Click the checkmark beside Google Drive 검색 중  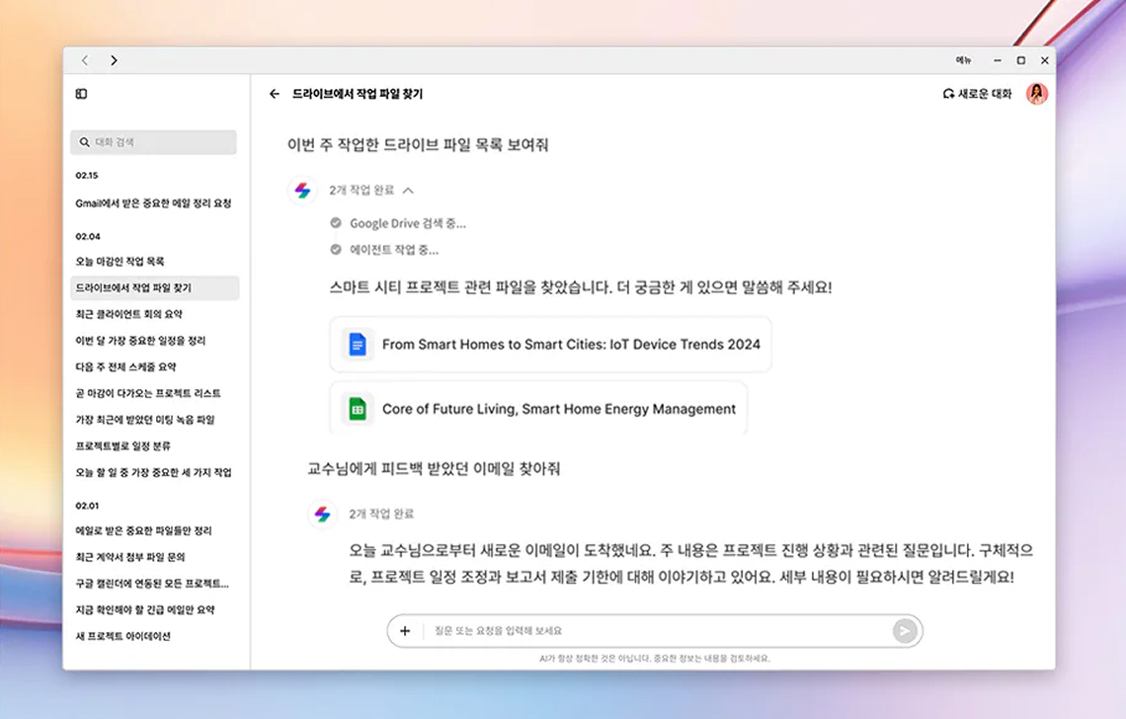coord(336,223)
